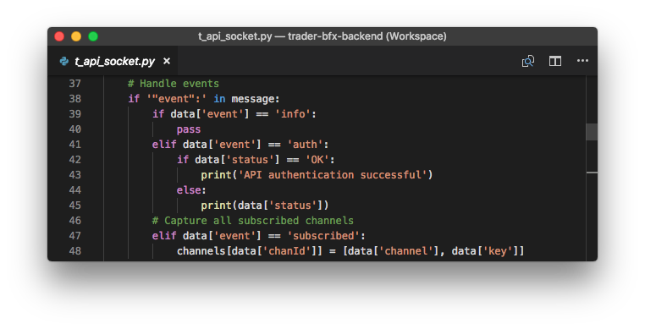The width and height of the screenshot is (645, 329).
Task: Click the 'elif' keyword on line 47
Action: (164, 236)
